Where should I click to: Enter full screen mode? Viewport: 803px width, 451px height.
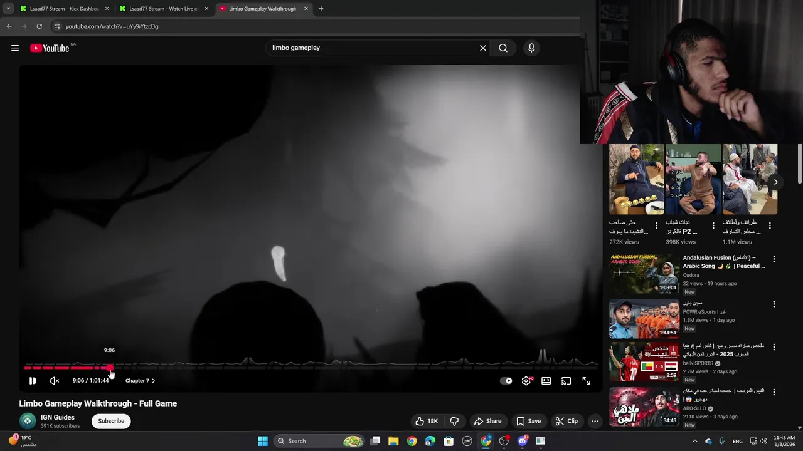(586, 381)
